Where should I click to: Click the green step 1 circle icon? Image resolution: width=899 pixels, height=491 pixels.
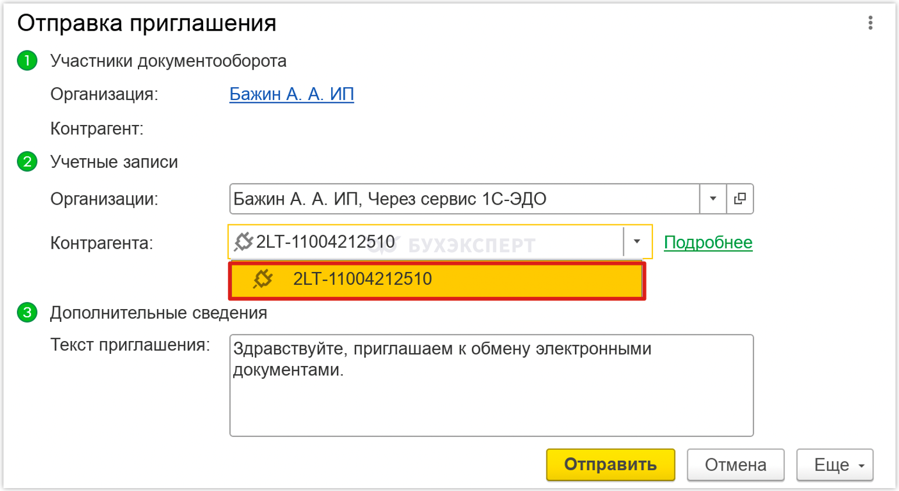(x=27, y=60)
